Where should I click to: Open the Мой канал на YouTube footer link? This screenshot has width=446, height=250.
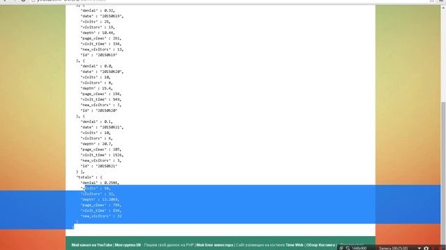[x=92, y=245]
